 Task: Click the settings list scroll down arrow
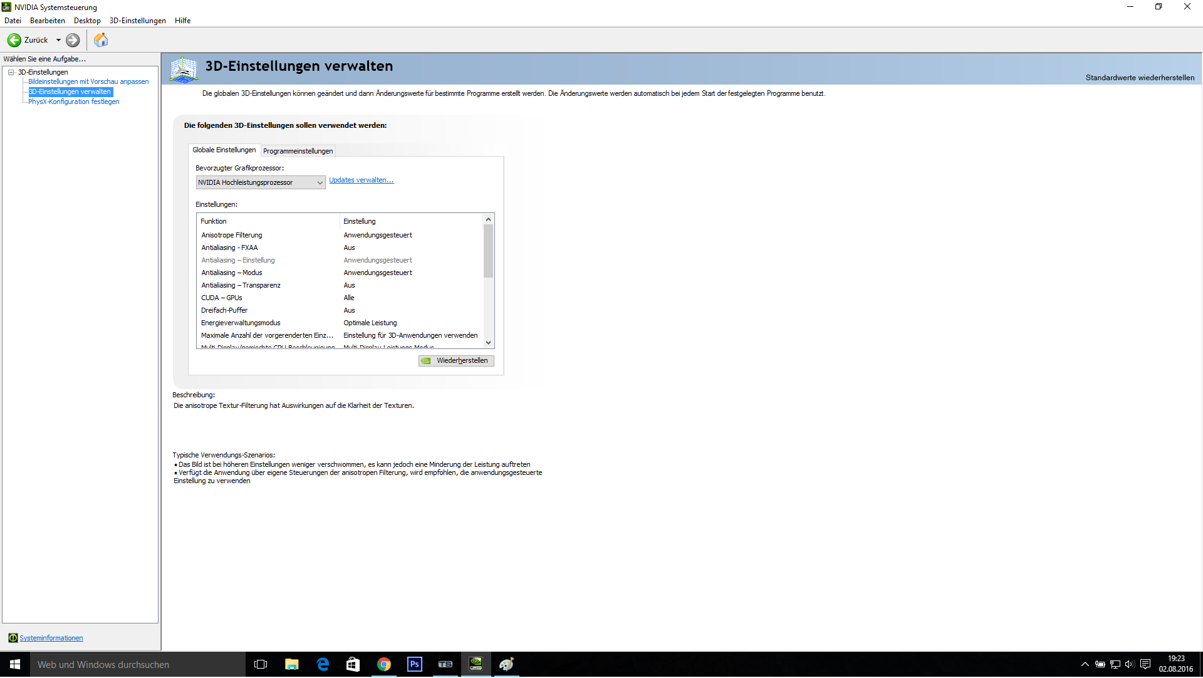(488, 343)
